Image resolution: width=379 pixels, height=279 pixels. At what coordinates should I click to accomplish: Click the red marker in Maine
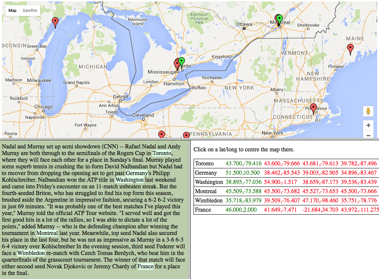[x=350, y=49]
